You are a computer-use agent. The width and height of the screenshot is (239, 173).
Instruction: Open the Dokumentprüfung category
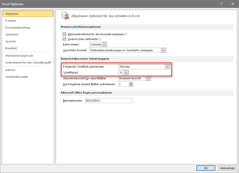[18, 28]
